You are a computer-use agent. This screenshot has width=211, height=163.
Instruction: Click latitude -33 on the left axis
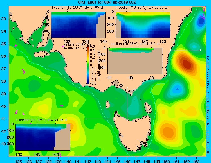[3, 19]
